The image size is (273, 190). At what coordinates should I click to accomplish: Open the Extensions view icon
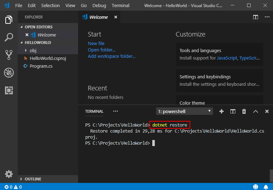[9, 90]
